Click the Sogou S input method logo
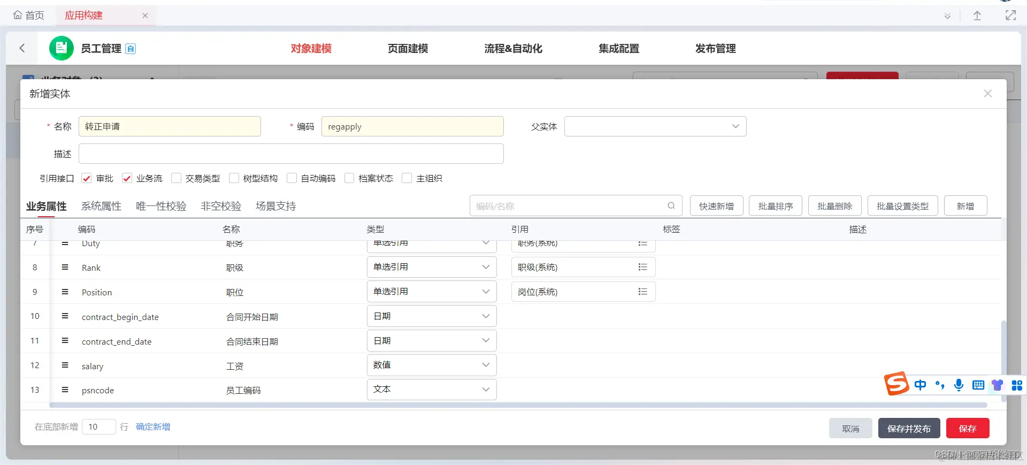 (x=896, y=384)
